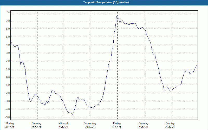Click the 'Dienstag' day label
The height and width of the screenshot is (130, 208).
(x=36, y=123)
